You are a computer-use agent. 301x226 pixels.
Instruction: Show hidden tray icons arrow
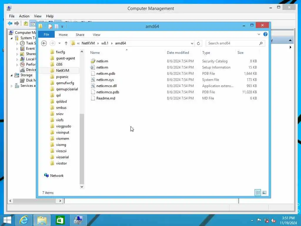[x=252, y=220]
